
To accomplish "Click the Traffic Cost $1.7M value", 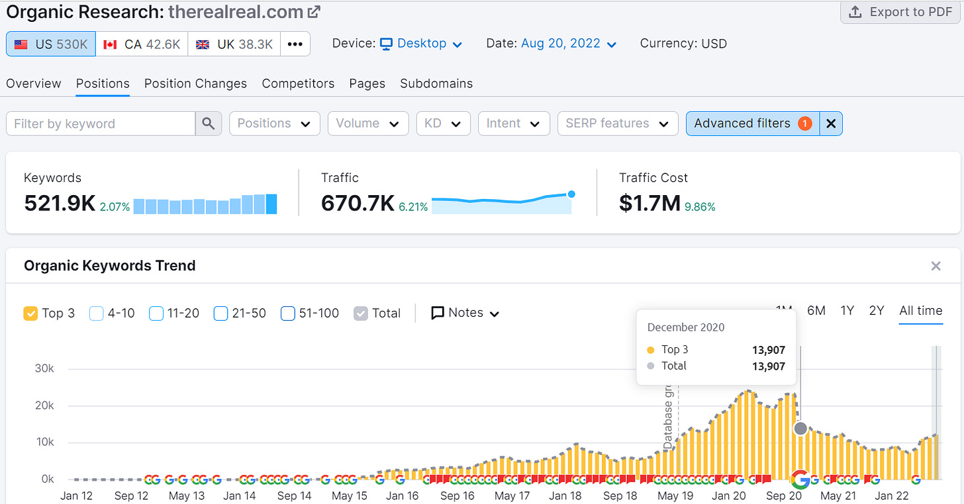I will (650, 204).
